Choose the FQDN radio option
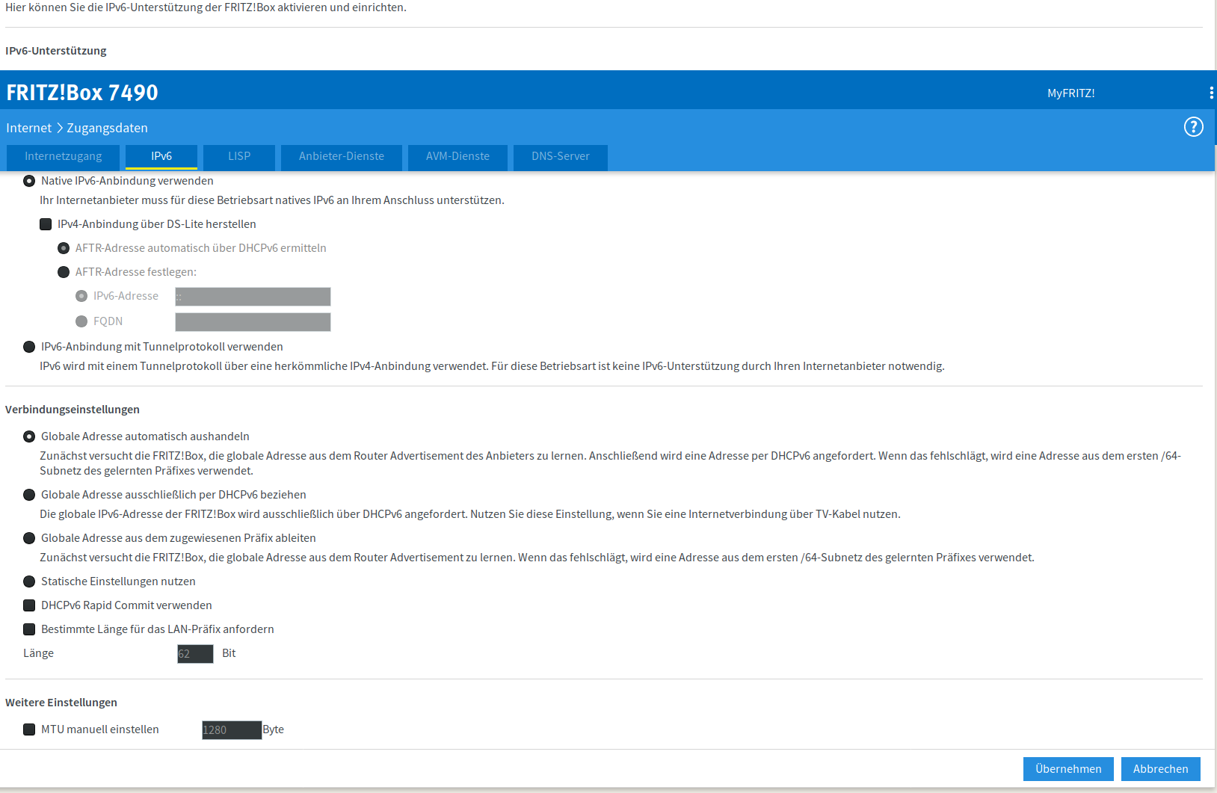 tap(81, 321)
